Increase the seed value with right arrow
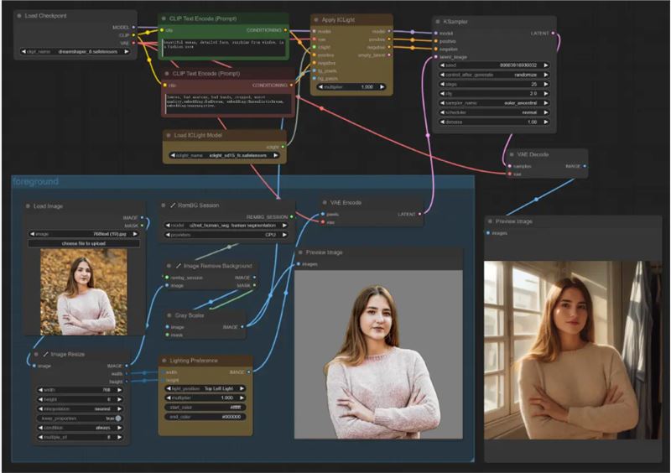Viewport: 671px width, 473px height. point(546,65)
